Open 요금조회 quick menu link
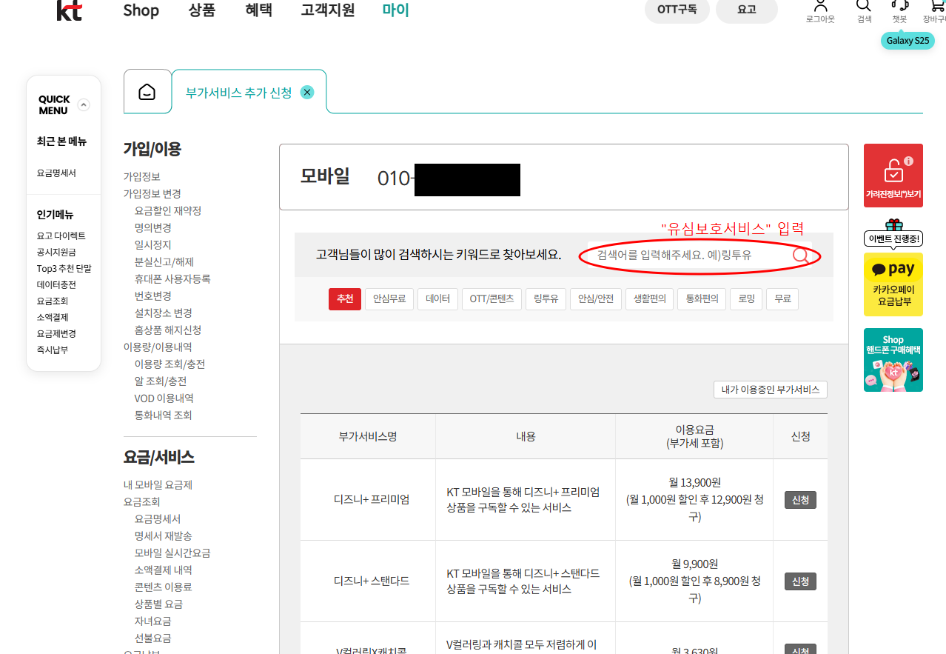Screen dimensions: 946x654 (x=53, y=301)
